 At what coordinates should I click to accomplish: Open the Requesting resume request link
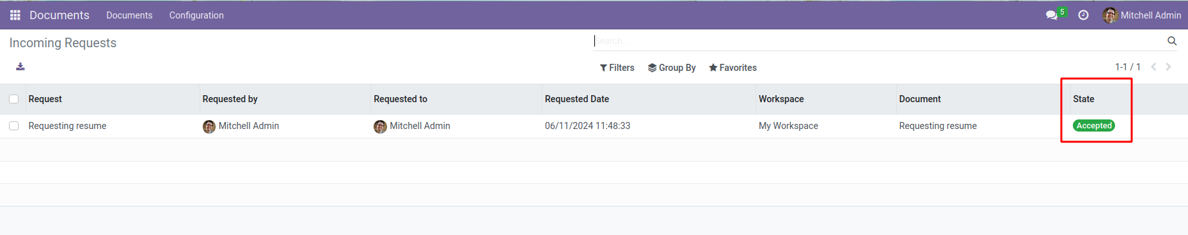(67, 126)
